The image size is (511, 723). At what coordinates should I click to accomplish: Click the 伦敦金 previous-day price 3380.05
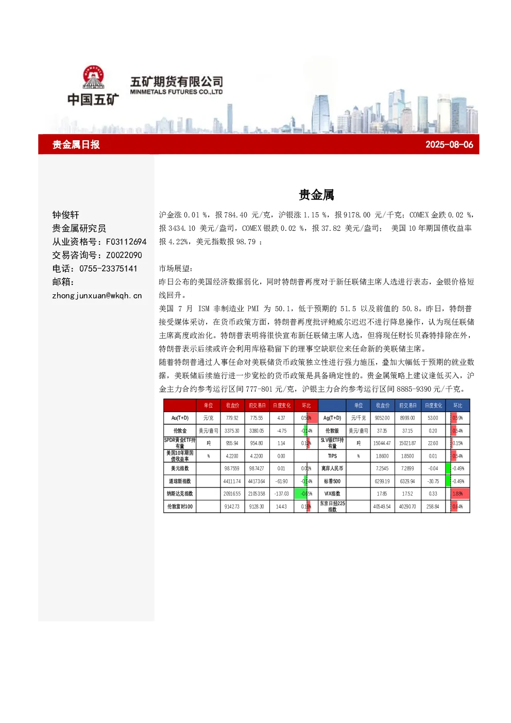[x=257, y=431]
